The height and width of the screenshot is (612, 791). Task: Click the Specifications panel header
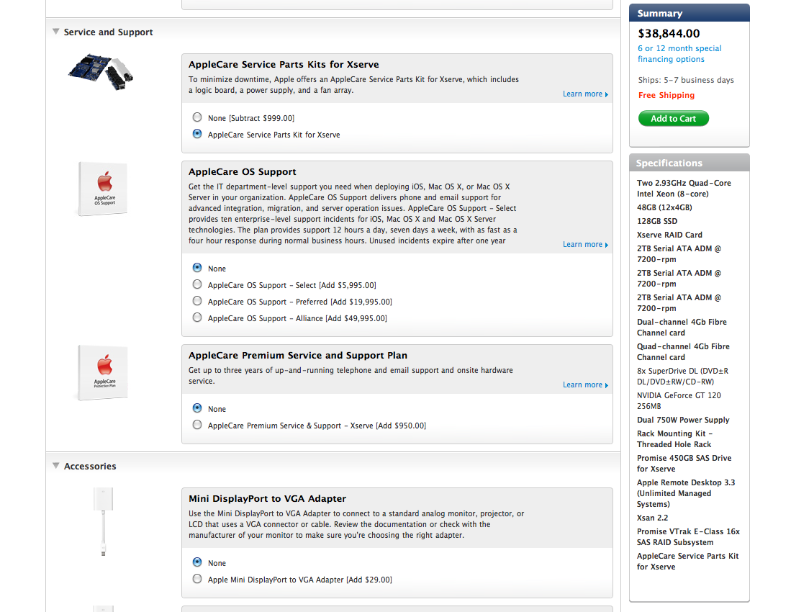pyautogui.click(x=689, y=163)
